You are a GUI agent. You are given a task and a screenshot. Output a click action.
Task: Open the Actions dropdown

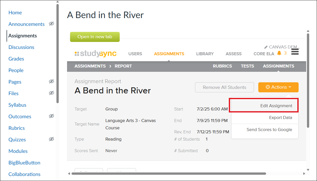click(278, 87)
